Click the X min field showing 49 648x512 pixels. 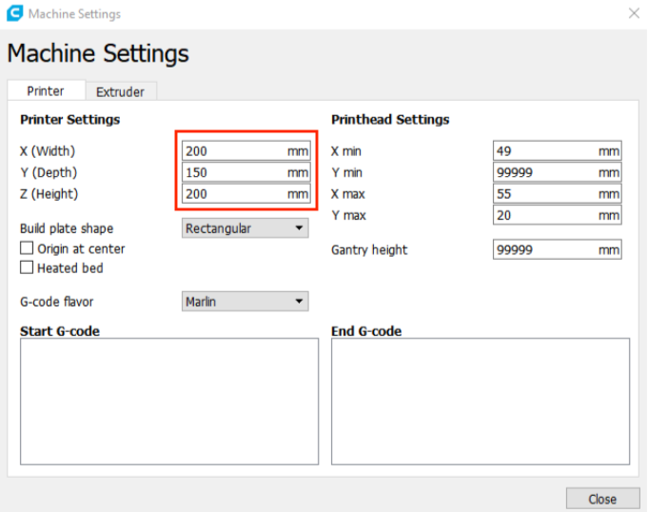[557, 150]
